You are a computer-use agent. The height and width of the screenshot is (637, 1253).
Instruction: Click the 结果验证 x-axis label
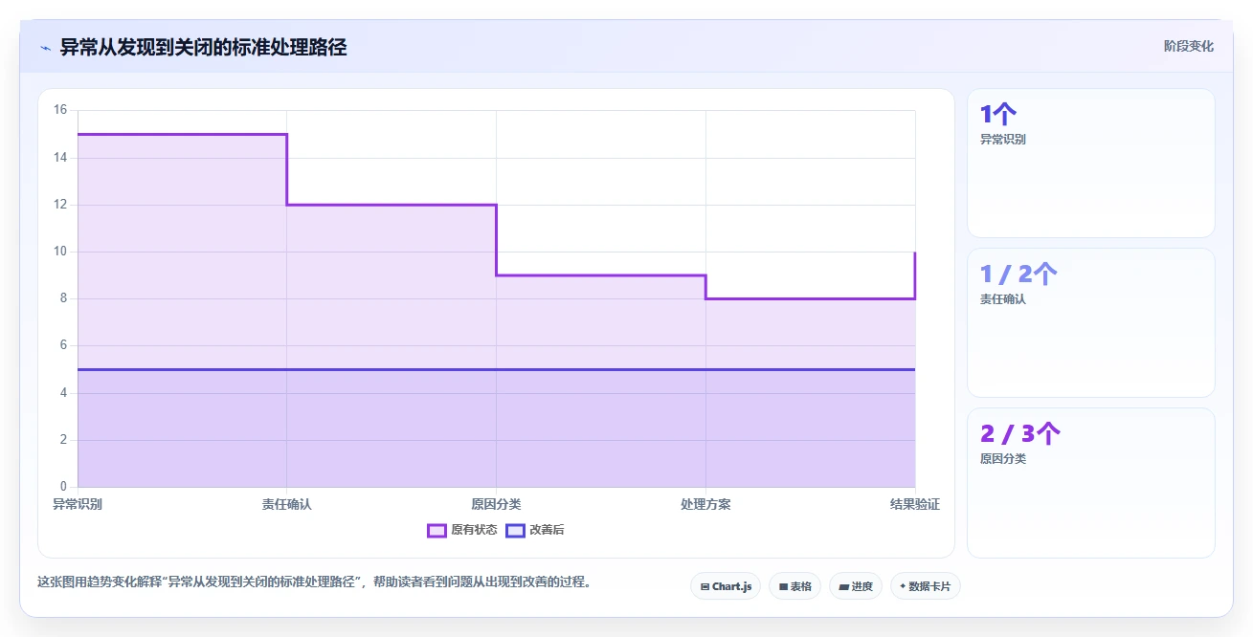[915, 504]
